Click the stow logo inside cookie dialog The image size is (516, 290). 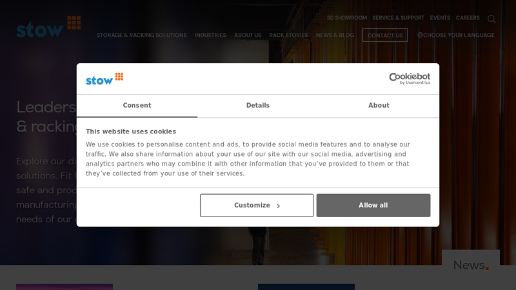[x=104, y=79]
